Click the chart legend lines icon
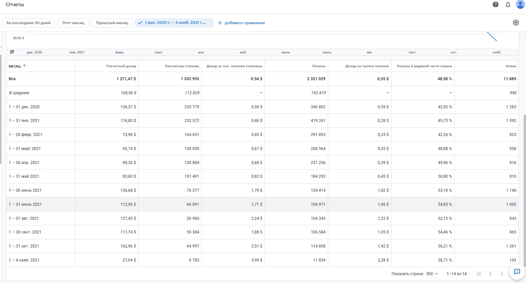This screenshot has height=283, width=526. point(12,52)
